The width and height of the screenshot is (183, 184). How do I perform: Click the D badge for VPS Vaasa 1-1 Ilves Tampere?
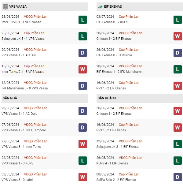(82, 127)
